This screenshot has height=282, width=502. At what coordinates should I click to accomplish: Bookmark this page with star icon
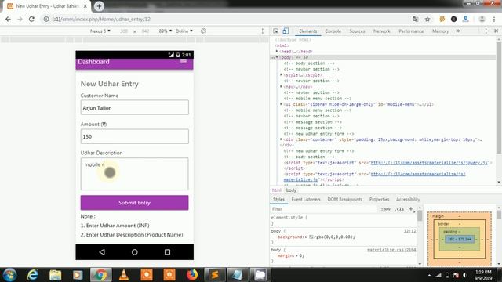click(x=427, y=19)
